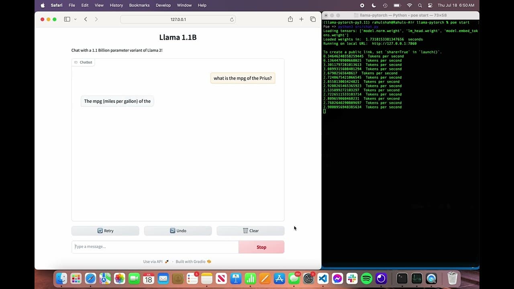Open the Trash in the Dock
Screen dimensions: 514x289
pyautogui.click(x=453, y=278)
